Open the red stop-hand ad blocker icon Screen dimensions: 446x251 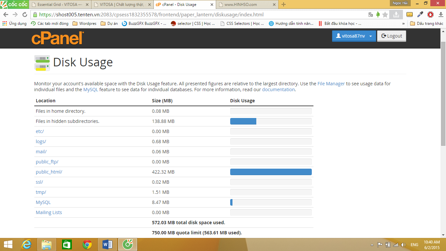pos(430,14)
